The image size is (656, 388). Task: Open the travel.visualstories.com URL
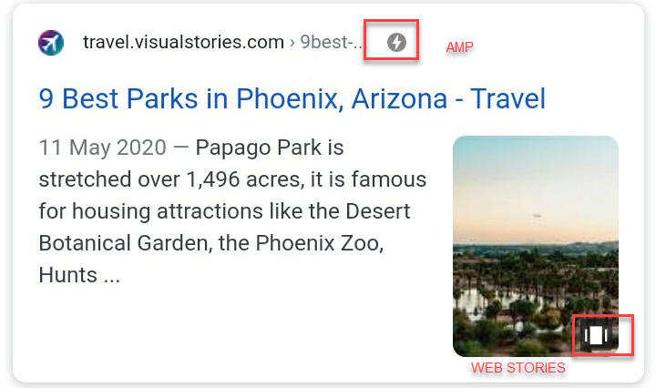(183, 42)
